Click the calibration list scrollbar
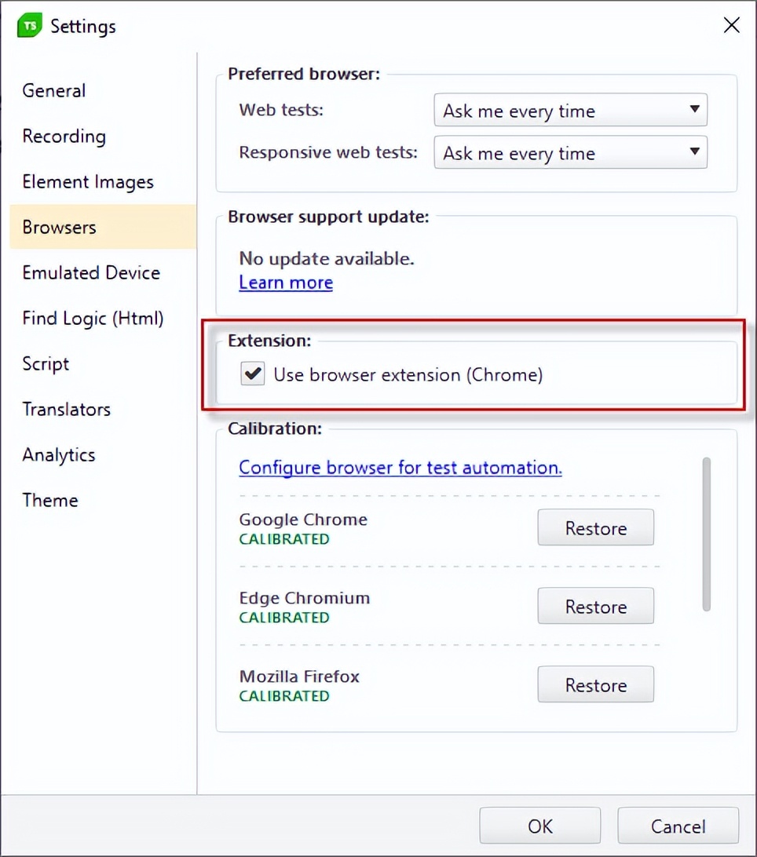The width and height of the screenshot is (757, 857). click(707, 534)
